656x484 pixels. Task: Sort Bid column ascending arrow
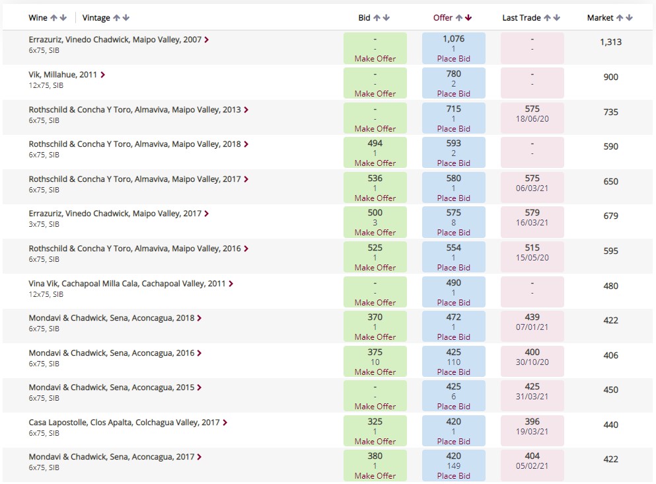[x=377, y=18]
